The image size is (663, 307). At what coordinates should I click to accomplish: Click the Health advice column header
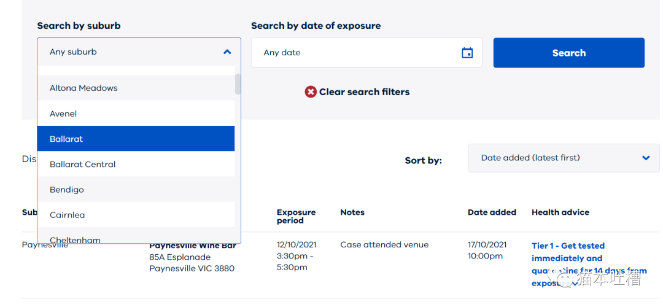click(x=560, y=212)
